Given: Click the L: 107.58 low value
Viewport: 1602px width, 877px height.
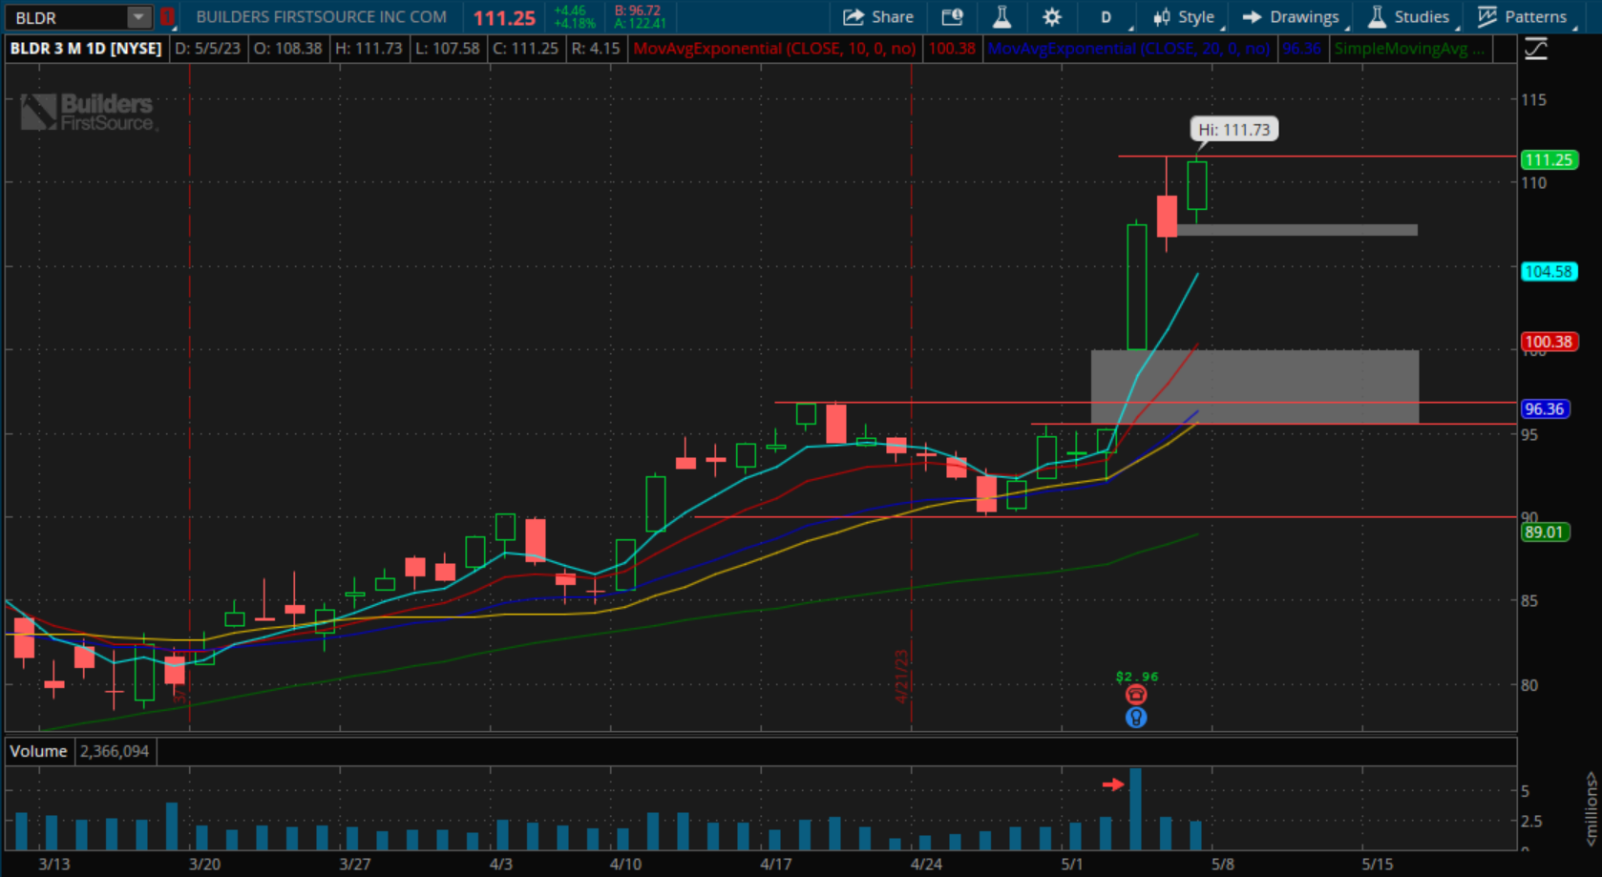Looking at the screenshot, I should (x=448, y=48).
